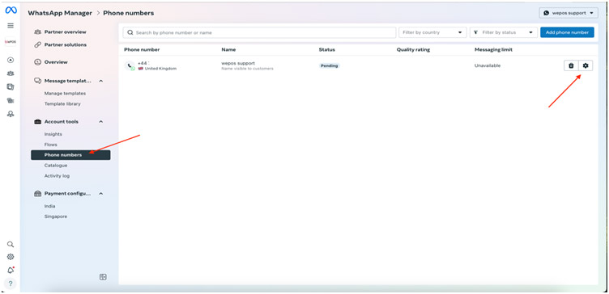The width and height of the screenshot is (609, 294).
Task: Click the Pending status badge
Action: pyautogui.click(x=330, y=66)
